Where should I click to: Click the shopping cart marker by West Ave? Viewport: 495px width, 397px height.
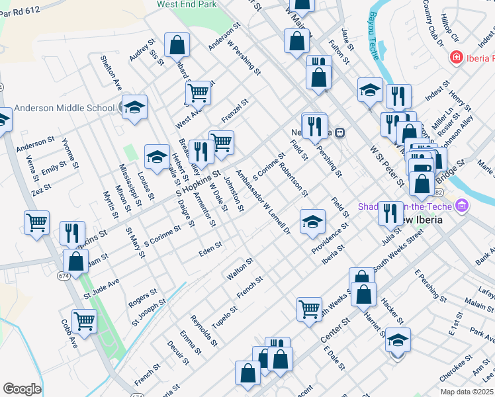point(199,94)
